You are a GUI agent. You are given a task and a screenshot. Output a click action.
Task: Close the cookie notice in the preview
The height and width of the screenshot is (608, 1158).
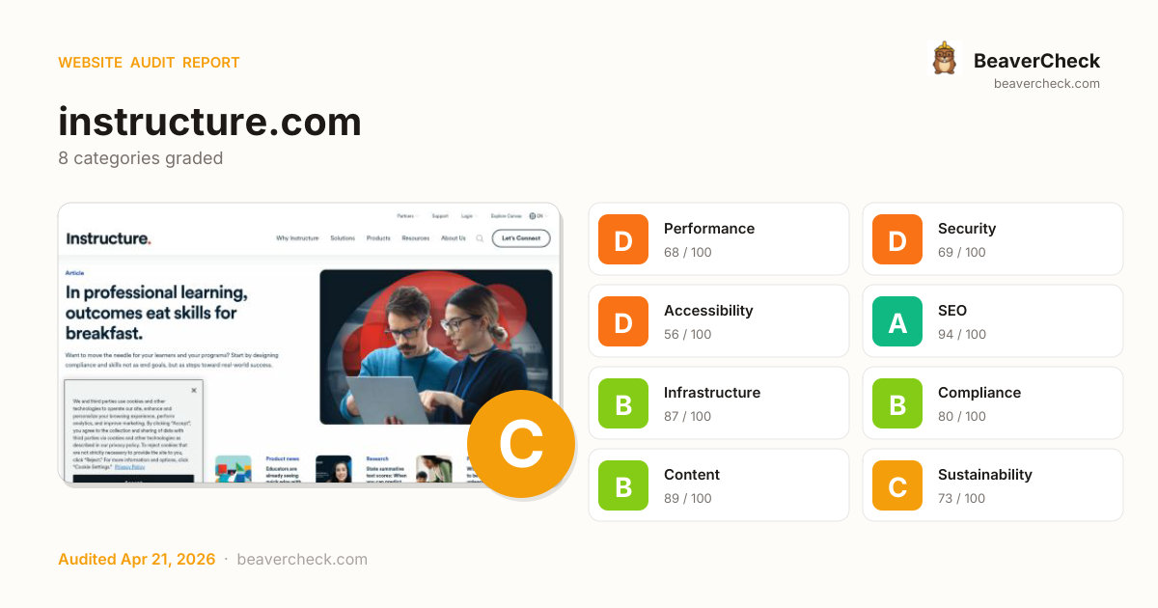click(193, 390)
